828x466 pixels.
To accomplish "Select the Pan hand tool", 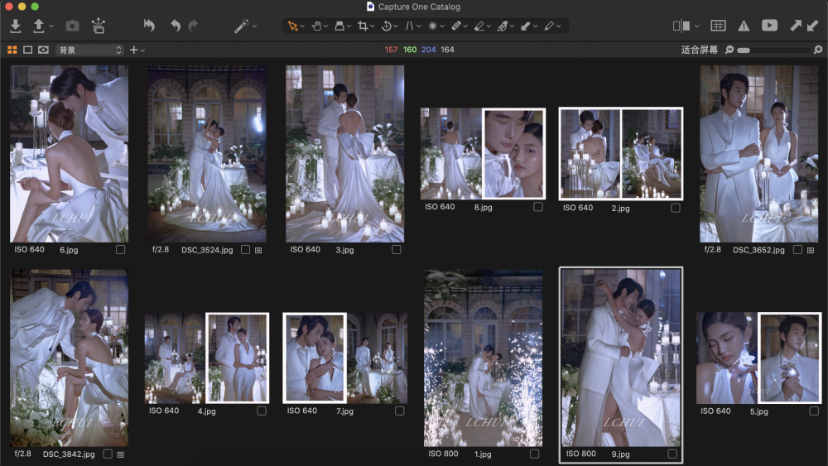I will point(315,26).
